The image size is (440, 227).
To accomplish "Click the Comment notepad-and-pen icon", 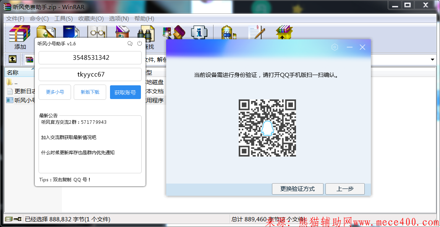I will 256,33.
